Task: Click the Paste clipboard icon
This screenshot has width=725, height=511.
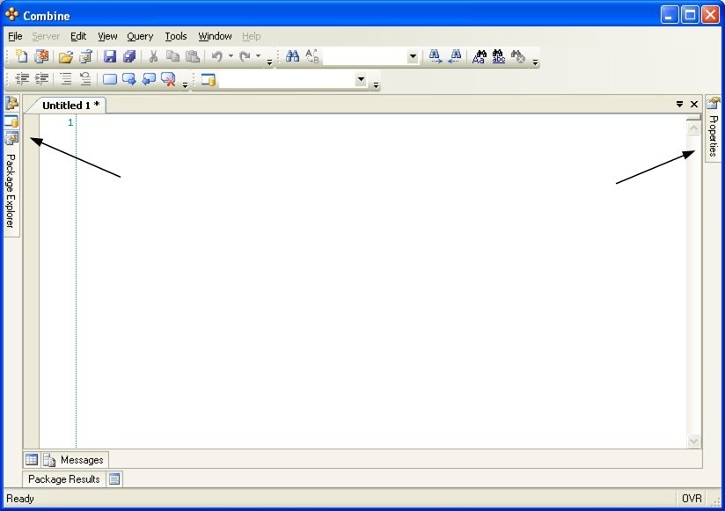Action: (192, 57)
